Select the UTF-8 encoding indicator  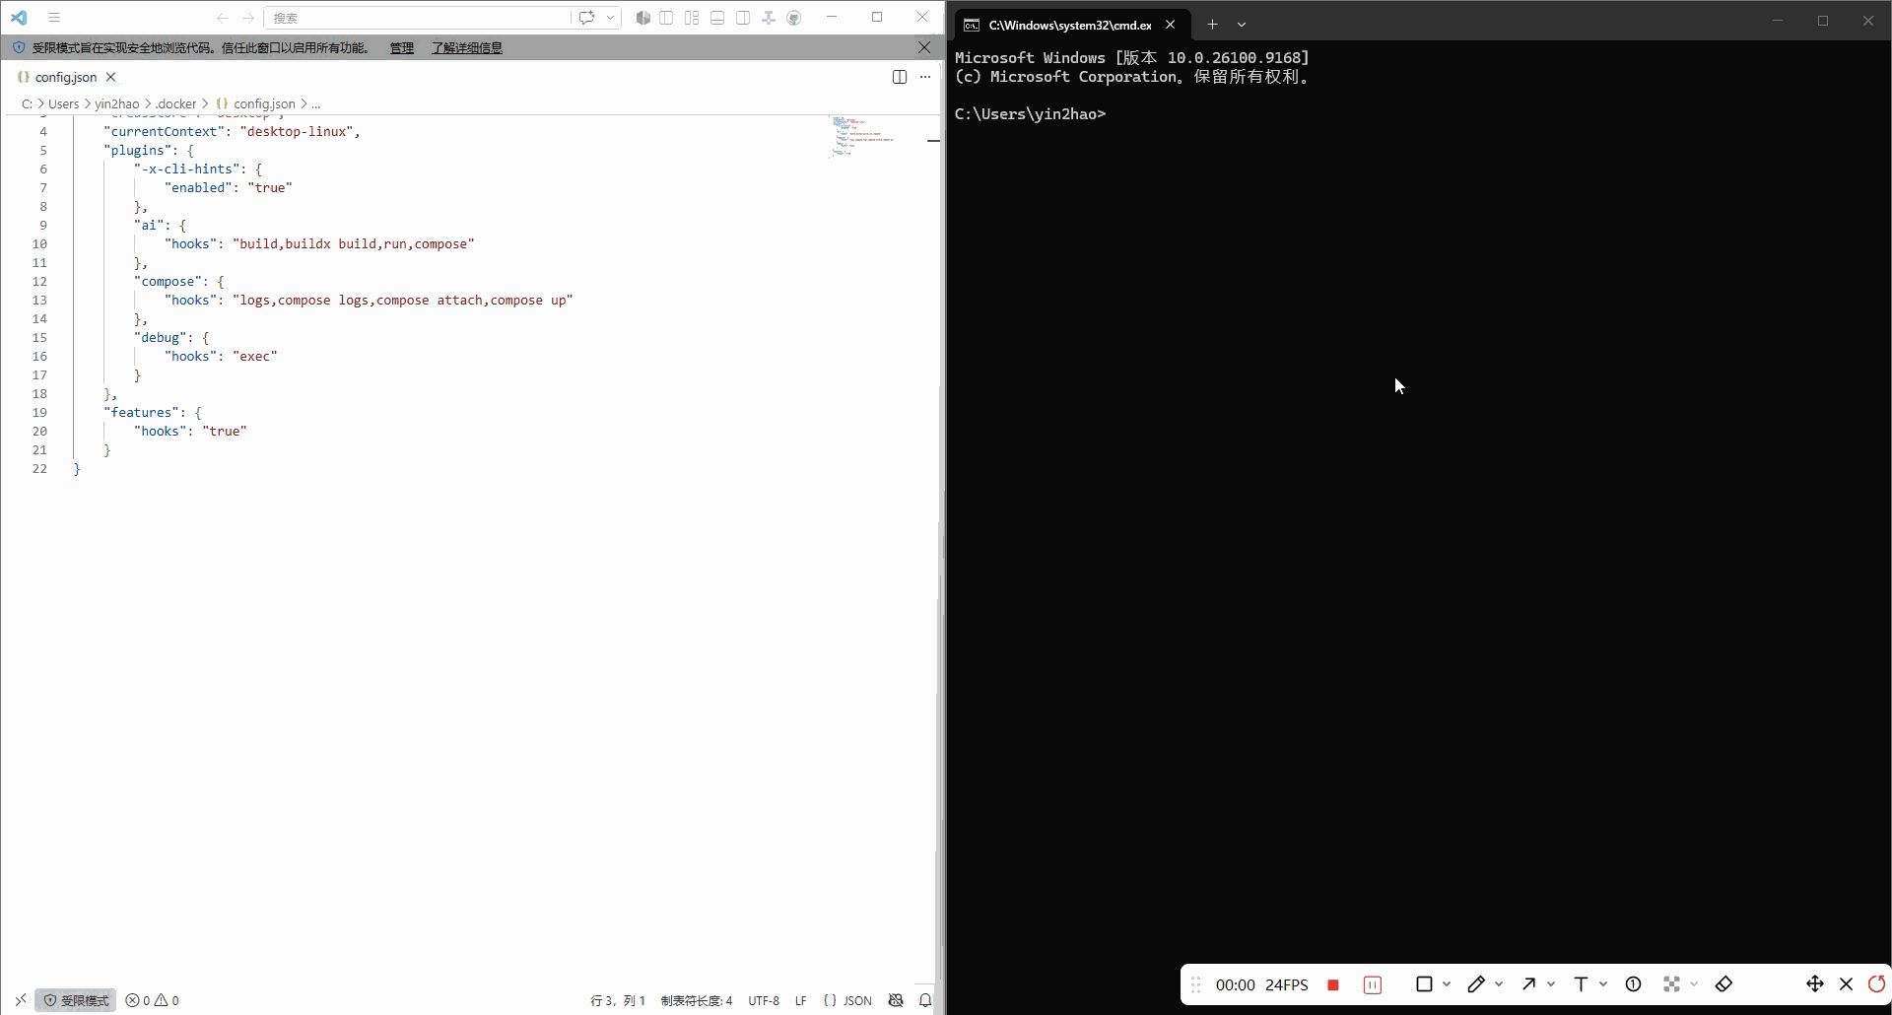[764, 1000]
